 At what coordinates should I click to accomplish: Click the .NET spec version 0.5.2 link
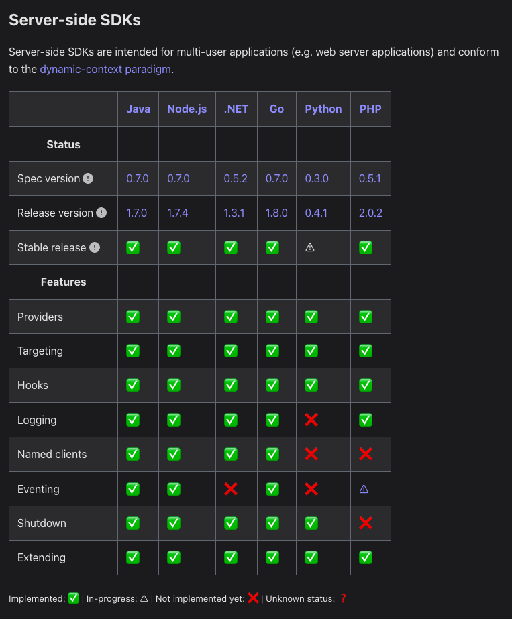click(236, 178)
